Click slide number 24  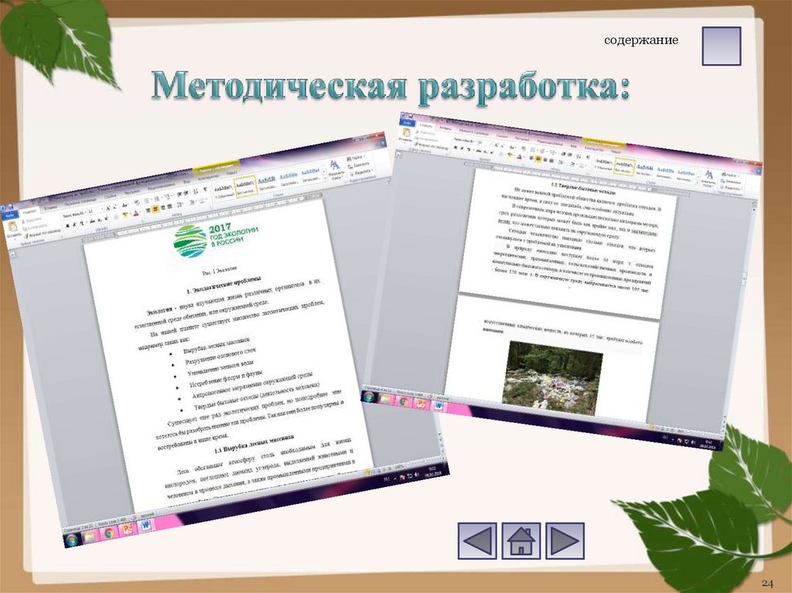click(767, 582)
